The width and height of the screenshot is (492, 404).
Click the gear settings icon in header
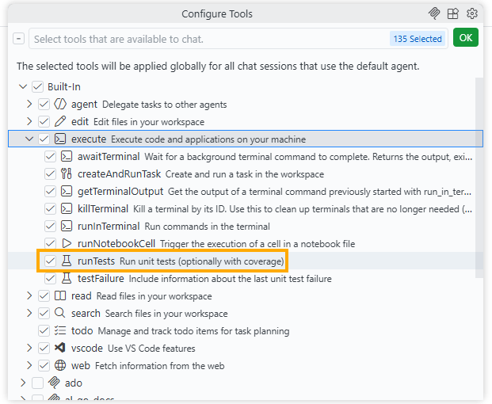472,13
